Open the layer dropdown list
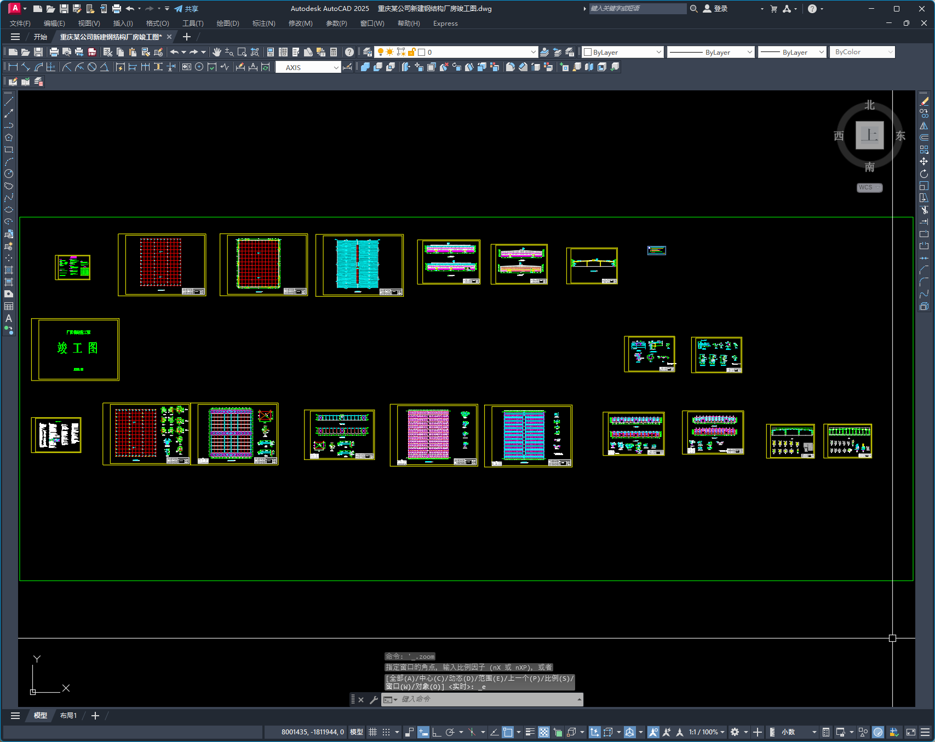The height and width of the screenshot is (742, 935). click(533, 52)
